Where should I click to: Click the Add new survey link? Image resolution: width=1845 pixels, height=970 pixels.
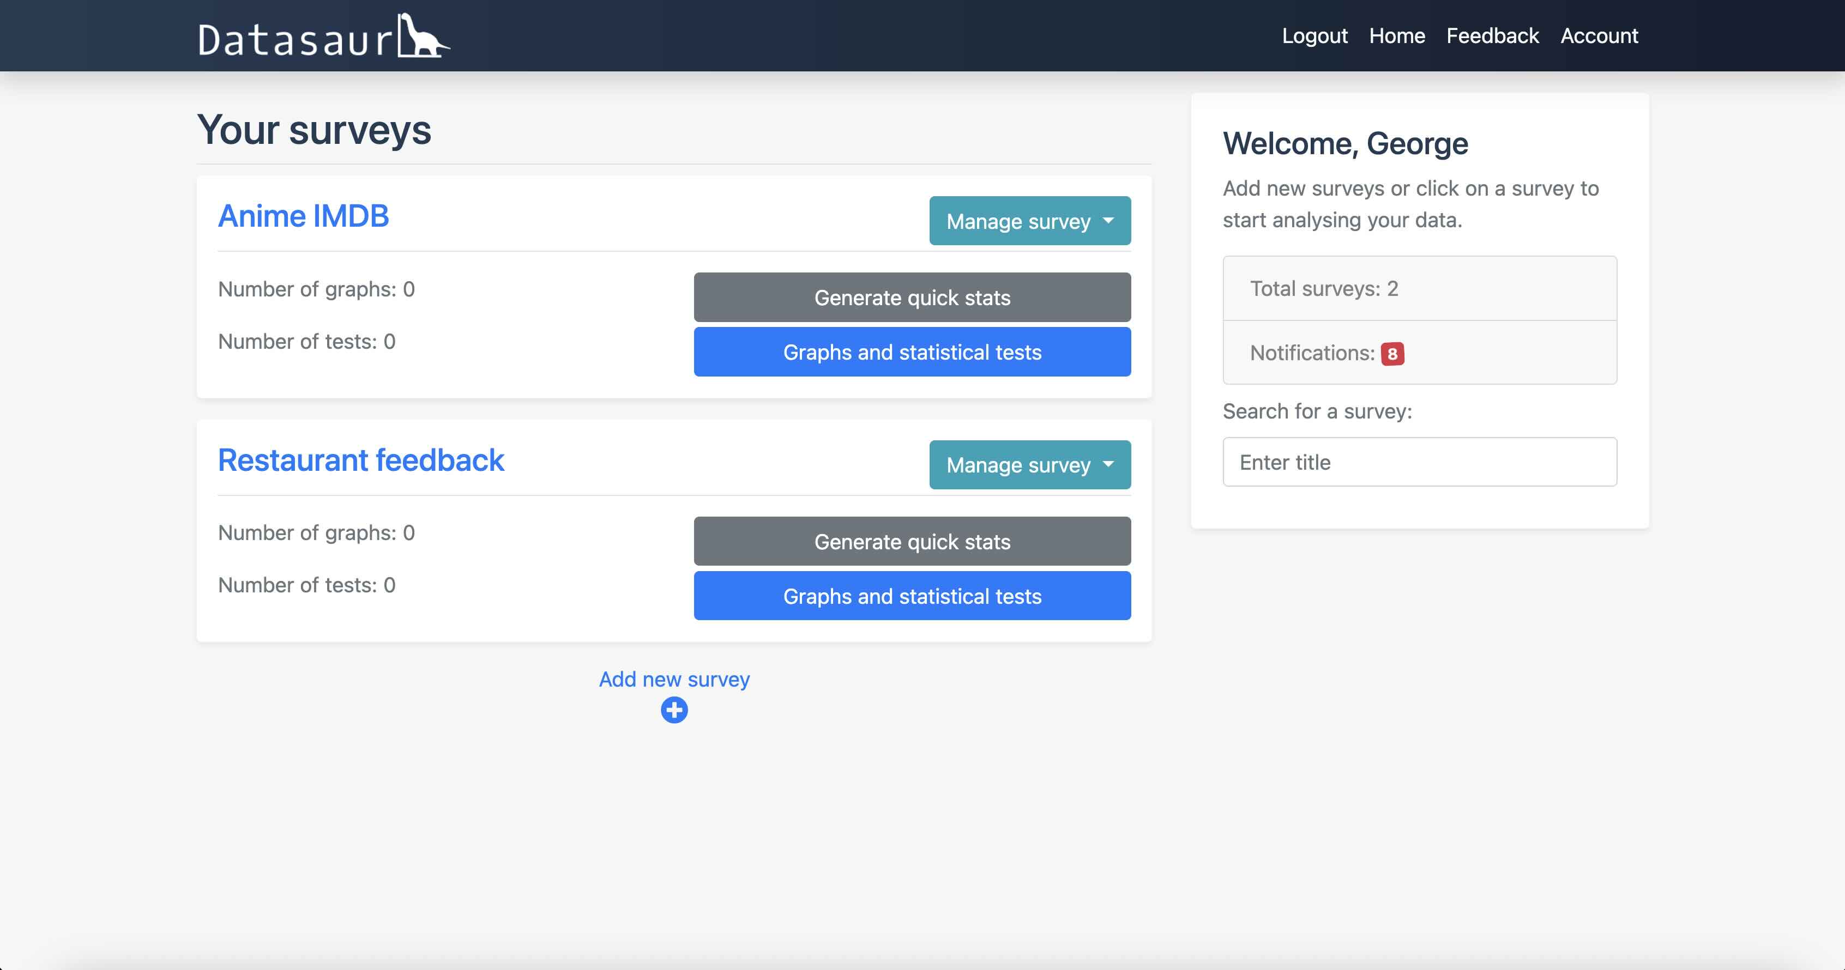point(673,680)
